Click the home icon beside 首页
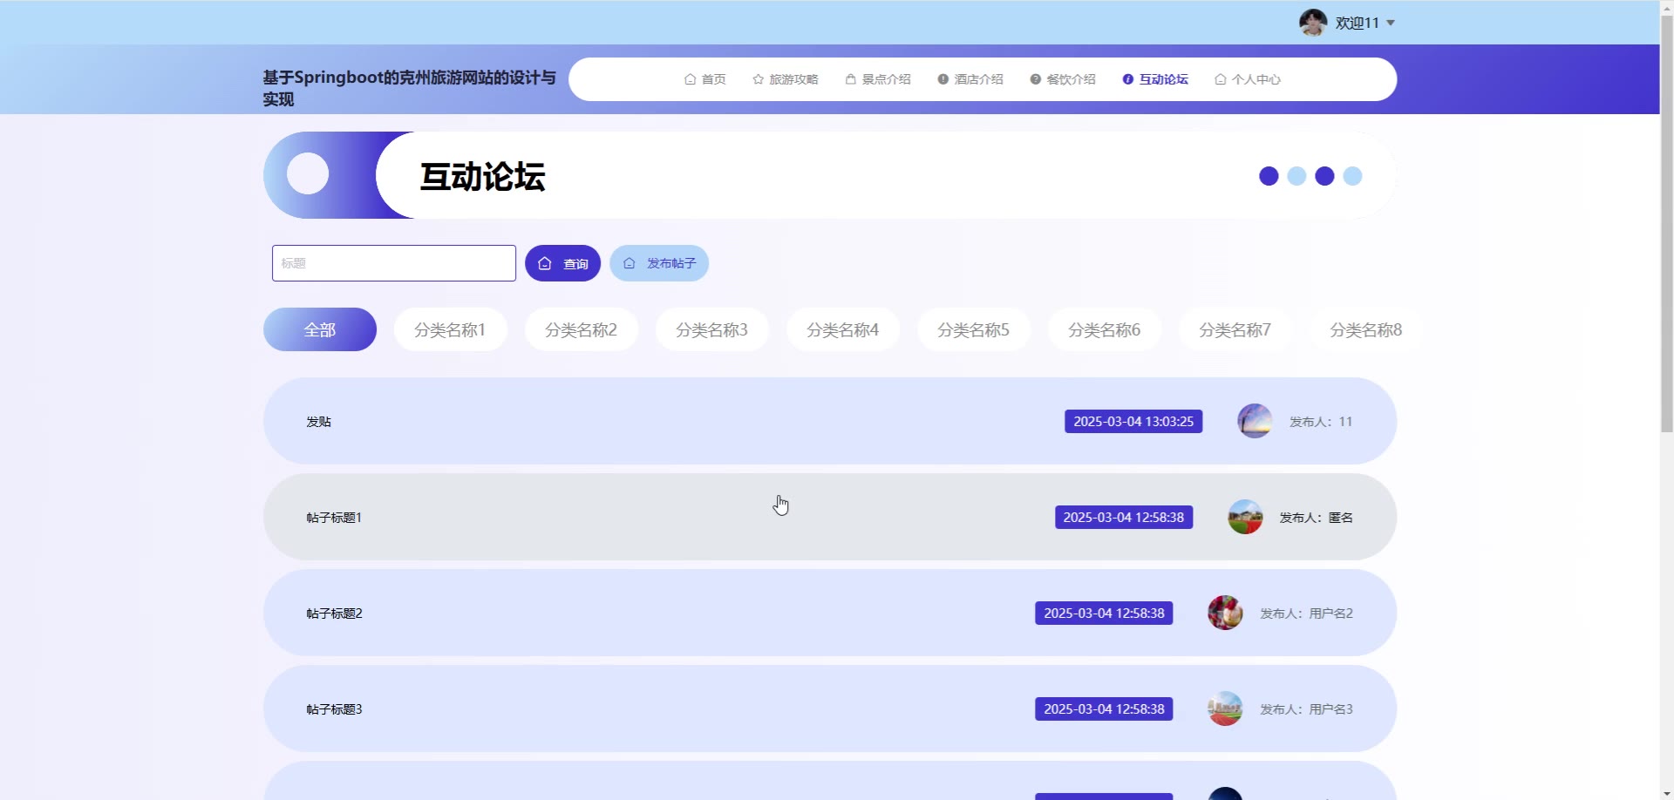 (x=690, y=79)
